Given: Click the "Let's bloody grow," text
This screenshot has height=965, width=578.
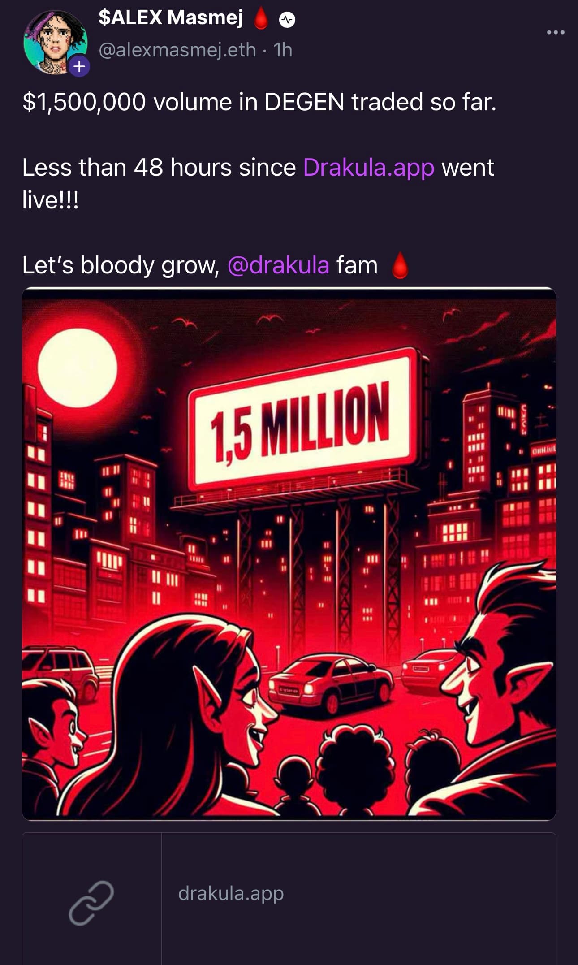Looking at the screenshot, I should pyautogui.click(x=121, y=265).
